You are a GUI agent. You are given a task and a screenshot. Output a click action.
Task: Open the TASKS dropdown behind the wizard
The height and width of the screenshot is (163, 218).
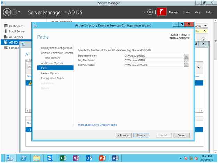click(x=201, y=26)
